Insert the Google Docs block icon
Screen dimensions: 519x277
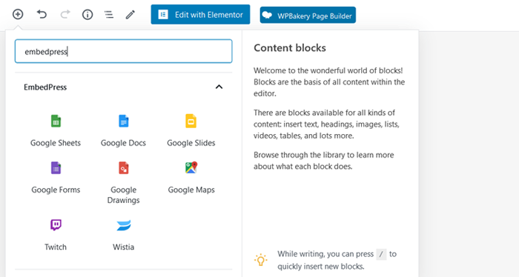click(x=124, y=121)
